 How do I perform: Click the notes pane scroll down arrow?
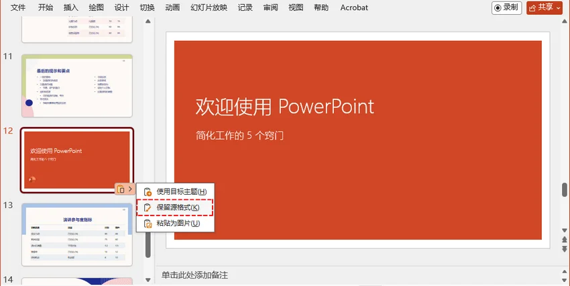pos(564,280)
